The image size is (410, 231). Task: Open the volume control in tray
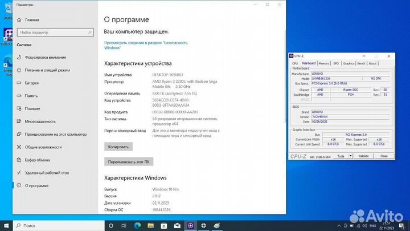coord(365,225)
